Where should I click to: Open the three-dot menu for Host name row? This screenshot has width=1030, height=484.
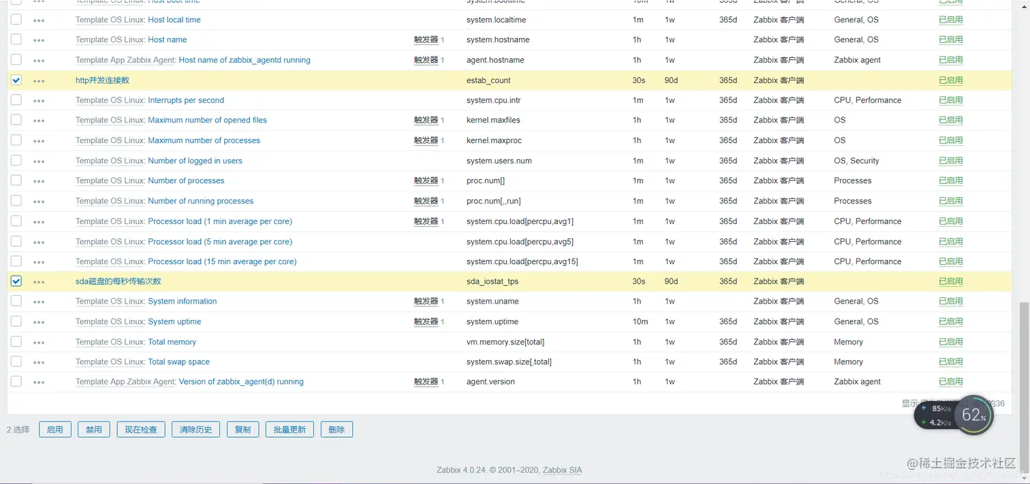tap(39, 40)
